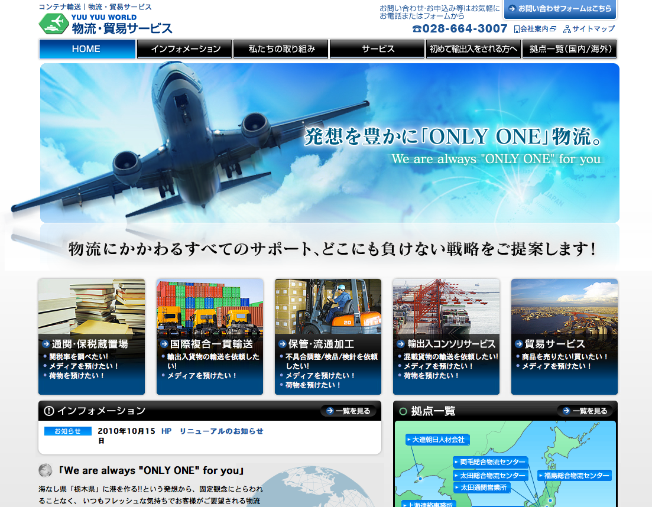Click the お問い合わせフォームはこちら button
The width and height of the screenshot is (652, 507).
tap(559, 9)
